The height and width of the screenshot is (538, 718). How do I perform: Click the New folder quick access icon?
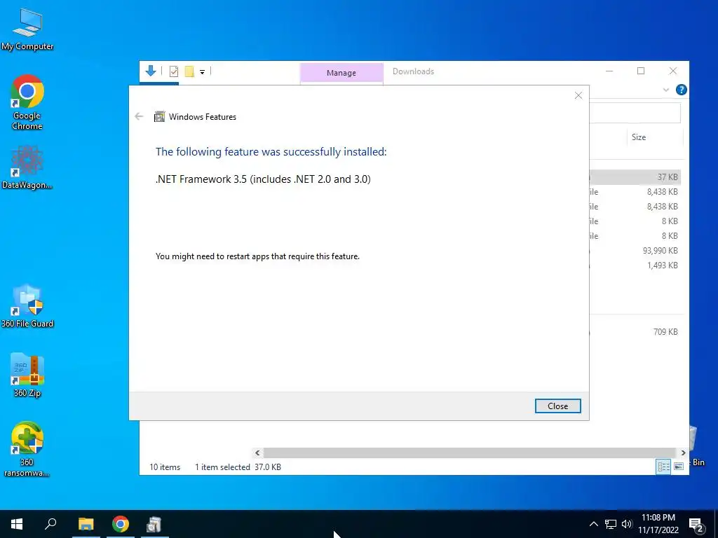(189, 71)
